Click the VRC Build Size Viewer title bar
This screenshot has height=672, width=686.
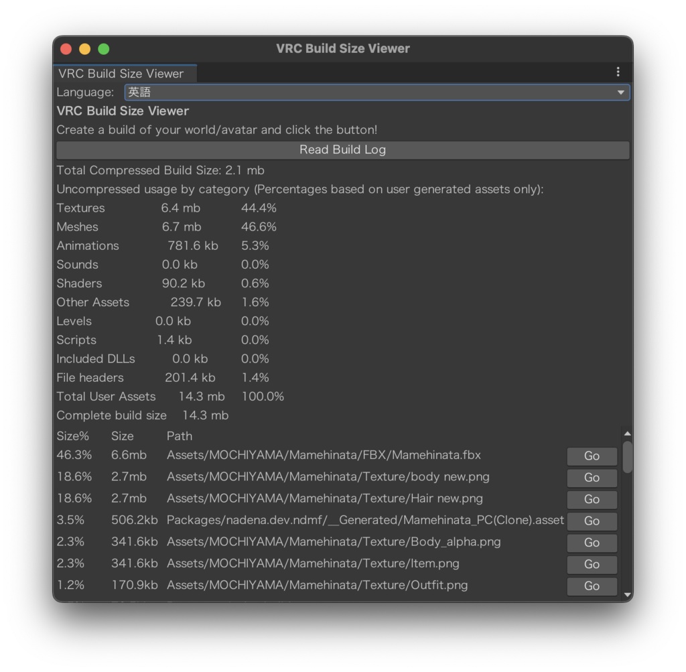click(x=343, y=48)
